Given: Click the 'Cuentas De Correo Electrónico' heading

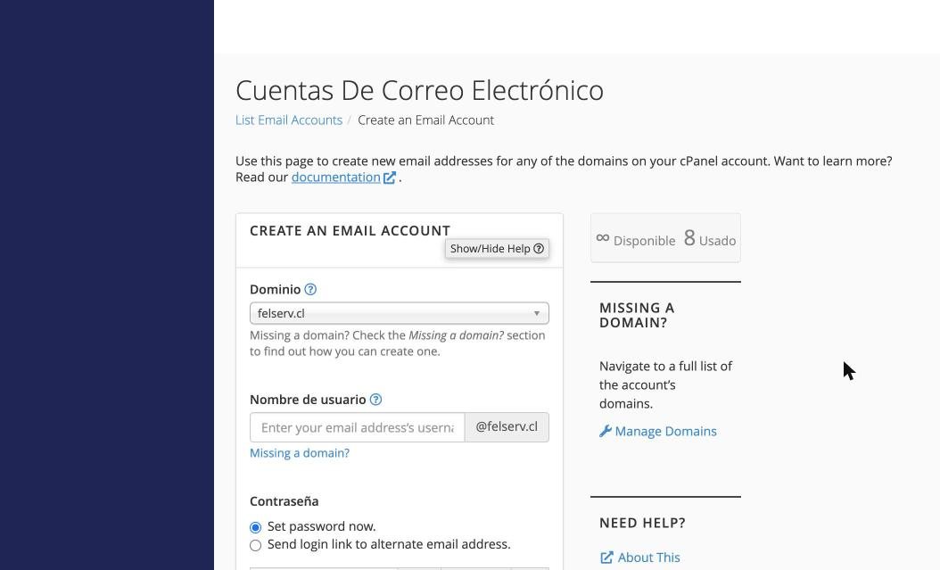Looking at the screenshot, I should click(420, 90).
